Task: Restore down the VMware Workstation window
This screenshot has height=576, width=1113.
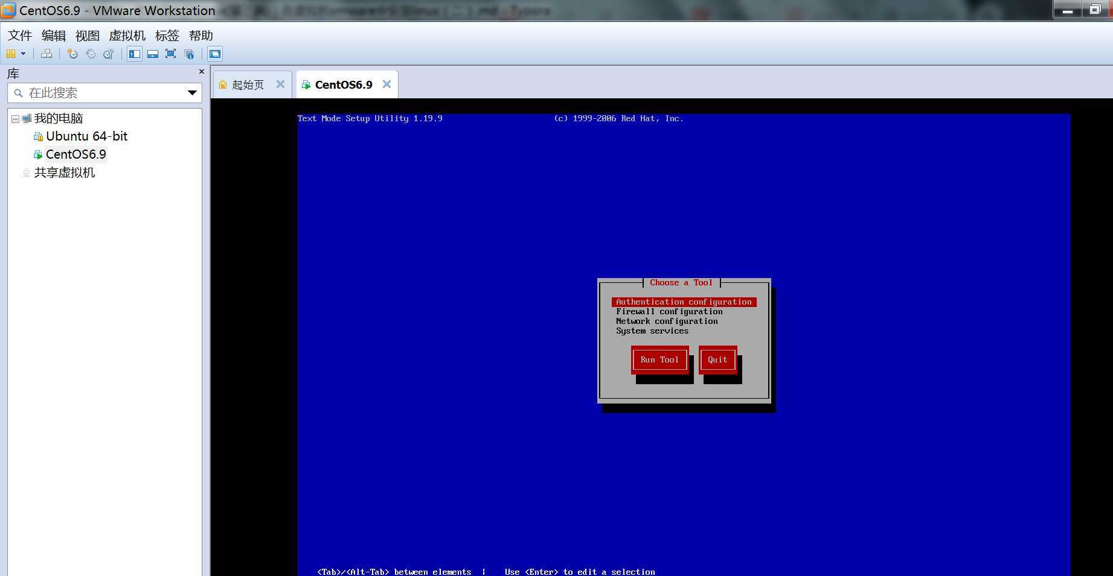Action: pos(1095,10)
